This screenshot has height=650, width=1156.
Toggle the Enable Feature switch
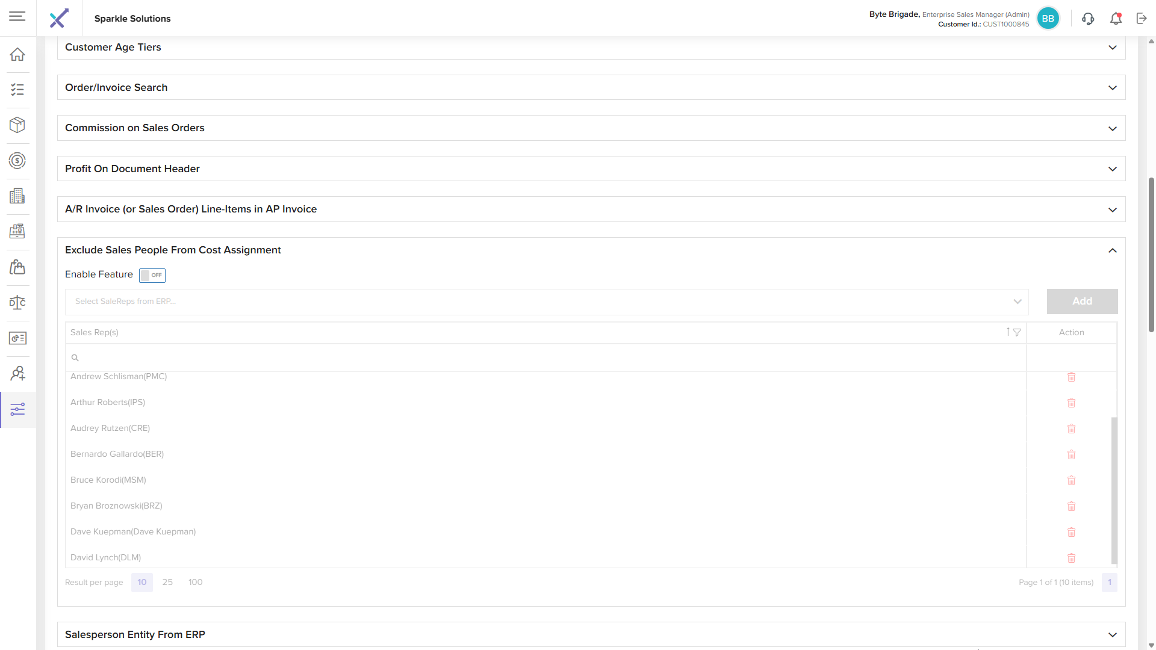[152, 275]
